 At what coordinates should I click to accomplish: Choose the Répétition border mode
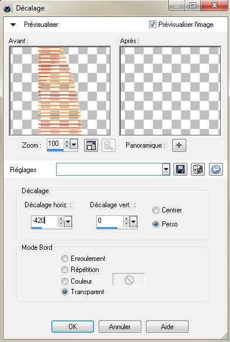pos(65,270)
